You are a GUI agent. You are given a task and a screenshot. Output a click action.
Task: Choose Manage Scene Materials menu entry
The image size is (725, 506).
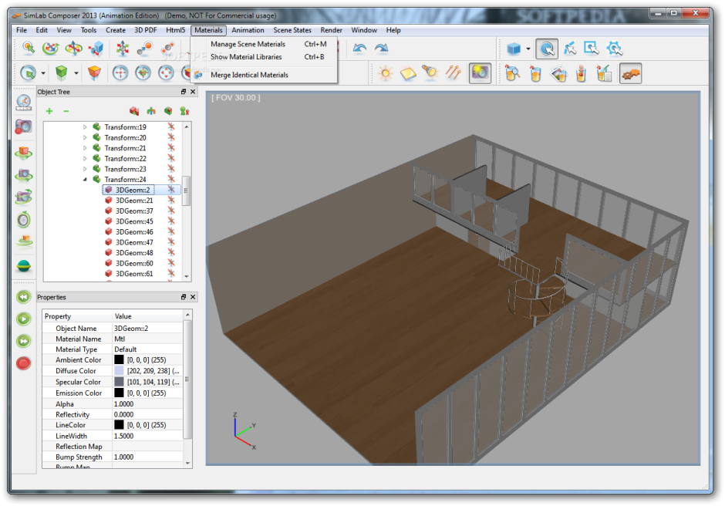coord(248,44)
